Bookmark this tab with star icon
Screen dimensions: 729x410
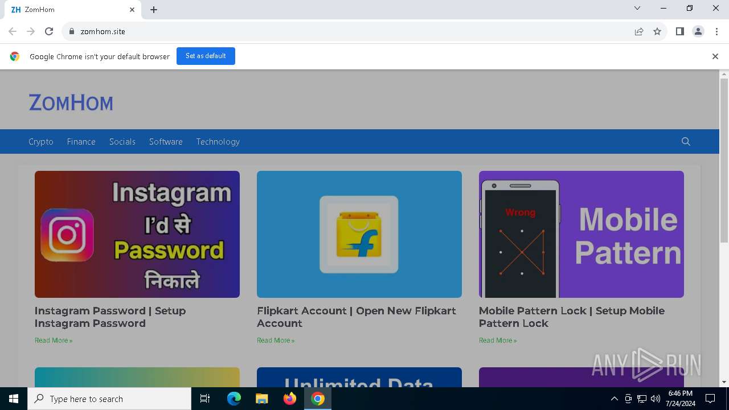click(657, 31)
